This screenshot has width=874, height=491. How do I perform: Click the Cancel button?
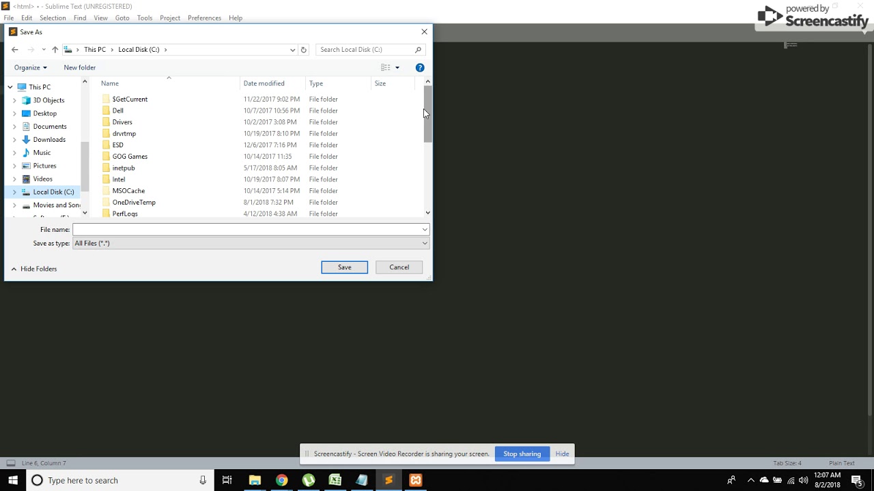pos(399,267)
